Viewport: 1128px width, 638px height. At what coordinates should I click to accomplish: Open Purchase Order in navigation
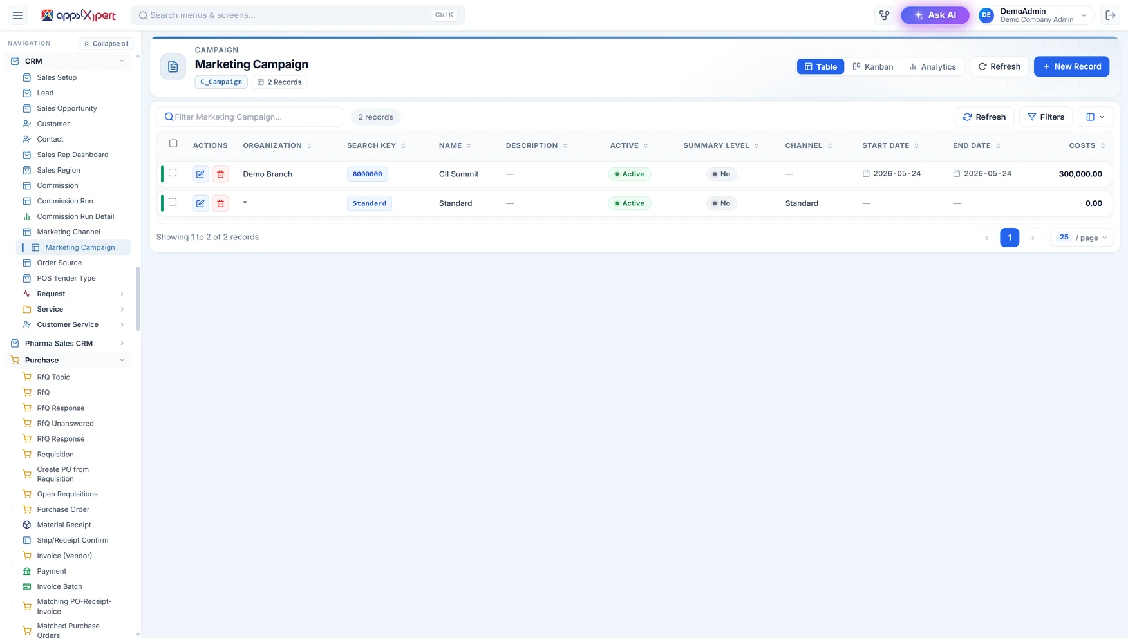point(63,509)
